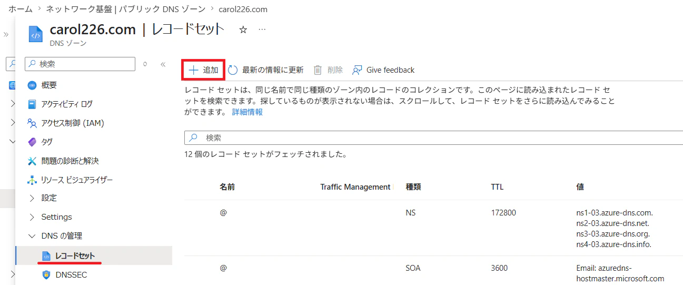This screenshot has height=285, width=683.
Task: Click the carol226.com breadcrumb
Action: click(x=242, y=9)
